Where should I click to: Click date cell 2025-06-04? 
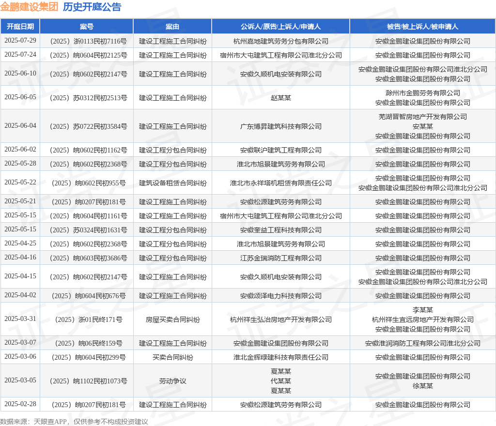tap(20, 125)
